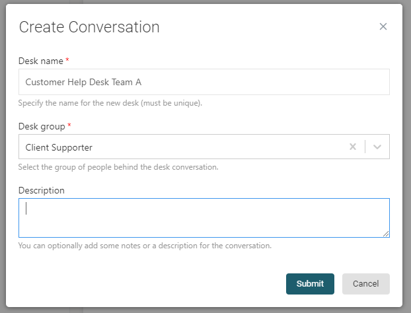The image size is (411, 313).
Task: Click the red asterisk beside Desk name
Action: [x=67, y=61]
